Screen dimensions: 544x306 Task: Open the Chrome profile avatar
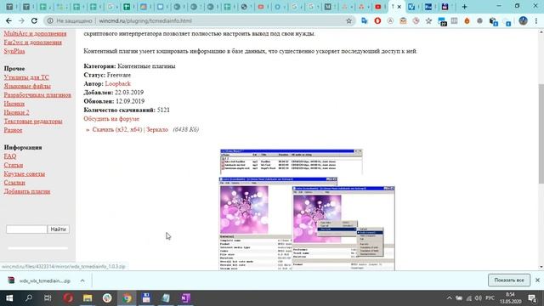[523, 20]
